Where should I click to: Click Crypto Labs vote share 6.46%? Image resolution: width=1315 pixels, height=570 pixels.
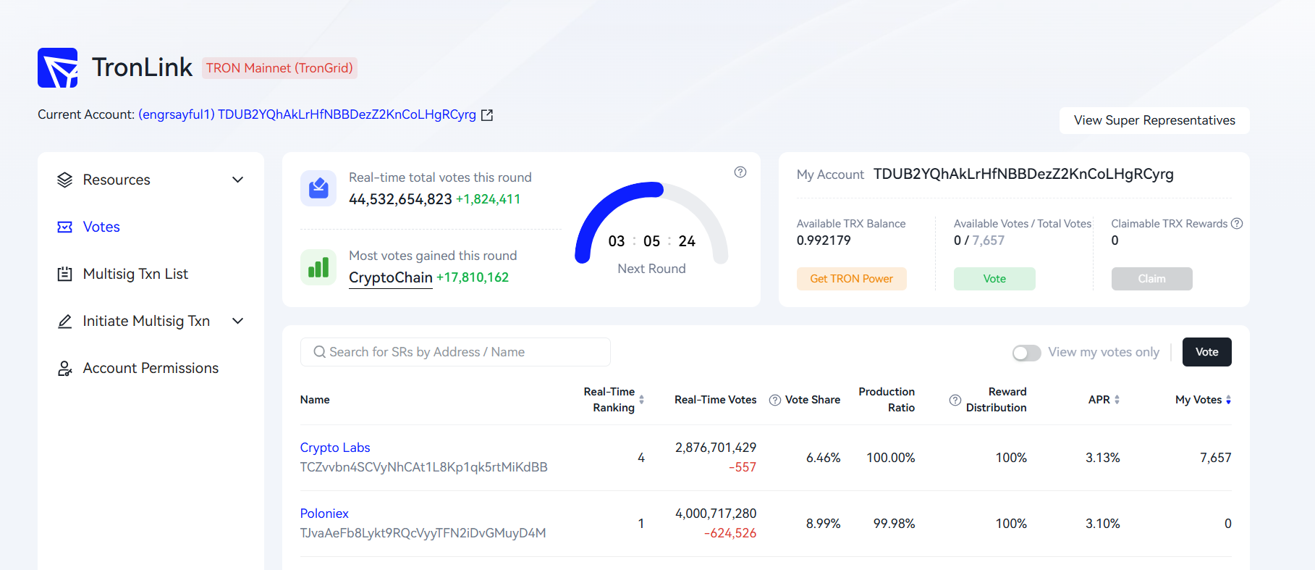click(824, 458)
